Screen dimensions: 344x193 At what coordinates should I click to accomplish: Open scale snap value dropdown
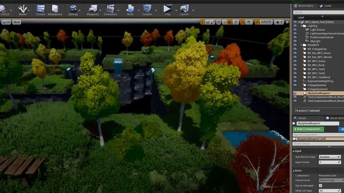pos(267,22)
